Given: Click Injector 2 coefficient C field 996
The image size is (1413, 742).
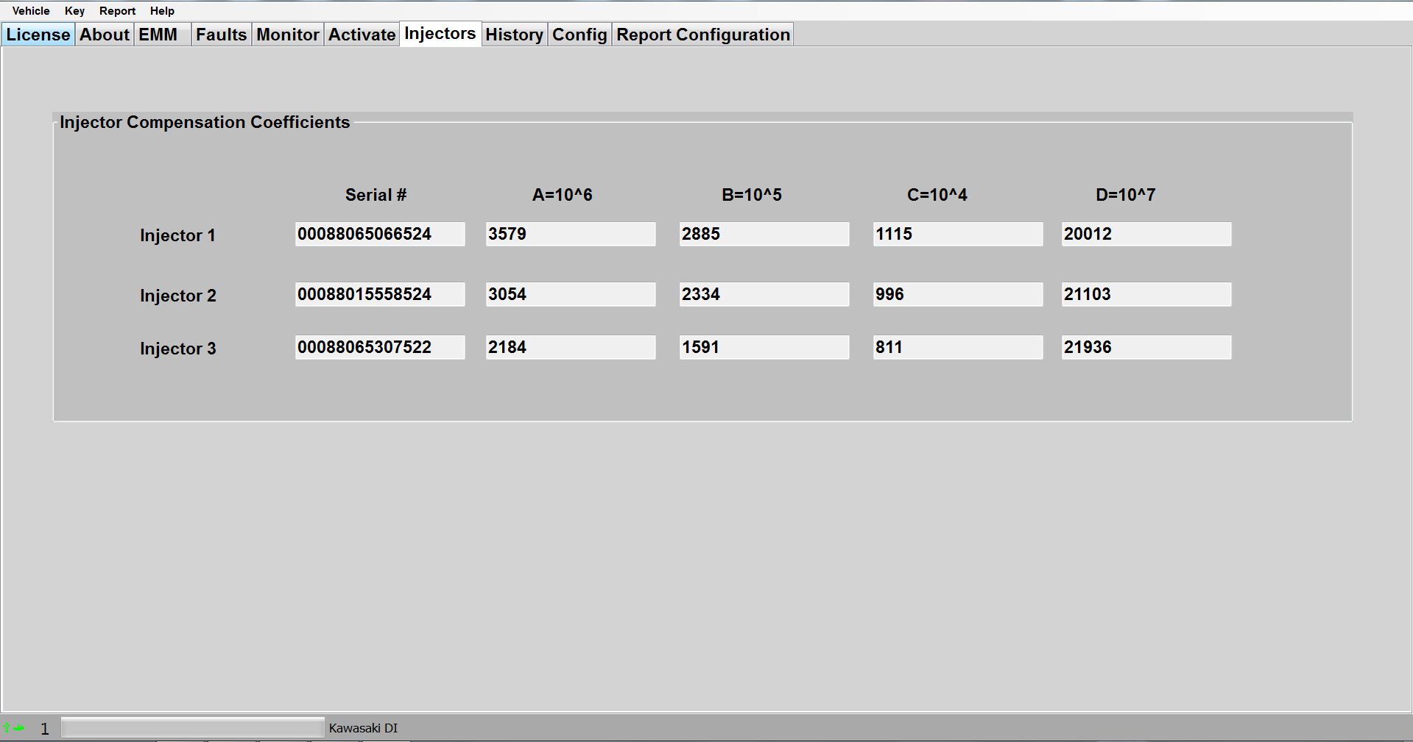Looking at the screenshot, I should click(x=958, y=294).
